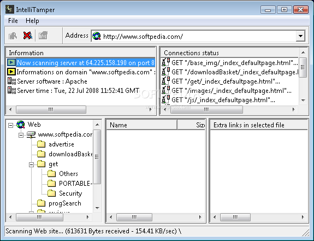This screenshot has height=241, width=314.
Task: Click the Security folder icon
Action: point(52,193)
